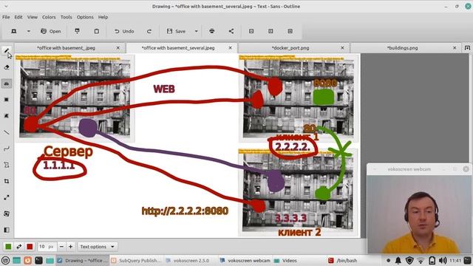Click the Undo button

[124, 31]
